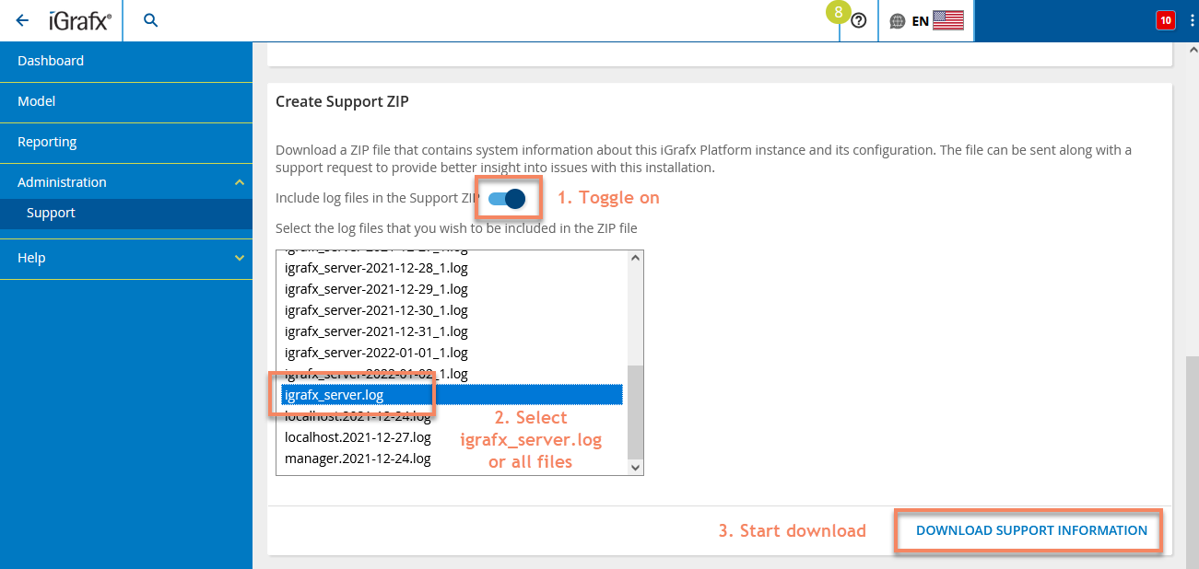The width and height of the screenshot is (1199, 569).
Task: Click the iGrafx logo
Action: click(80, 20)
